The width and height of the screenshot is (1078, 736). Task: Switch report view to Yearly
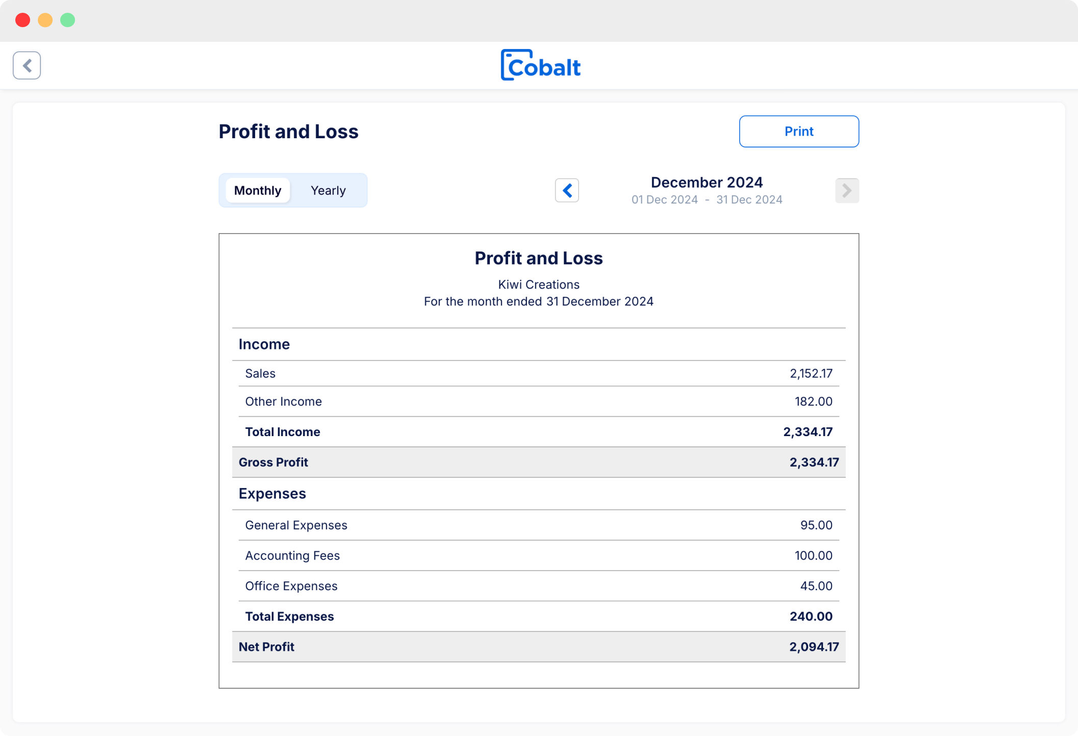328,190
